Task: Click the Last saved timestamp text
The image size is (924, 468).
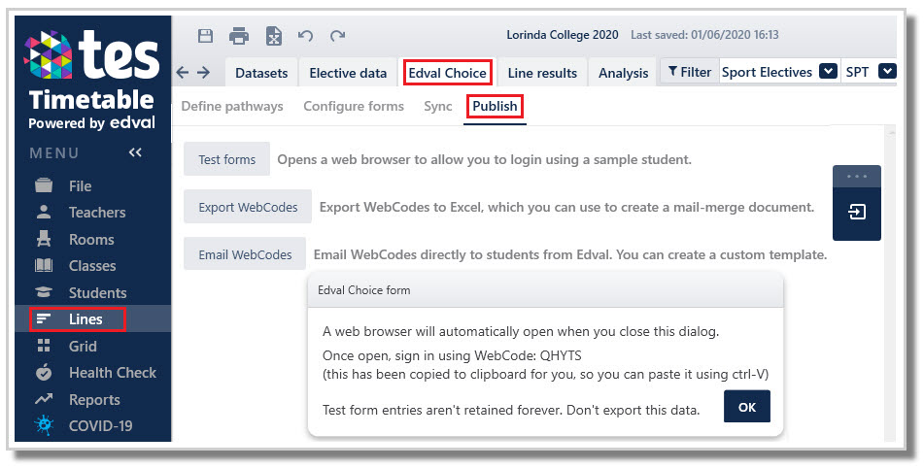Action: 704,35
